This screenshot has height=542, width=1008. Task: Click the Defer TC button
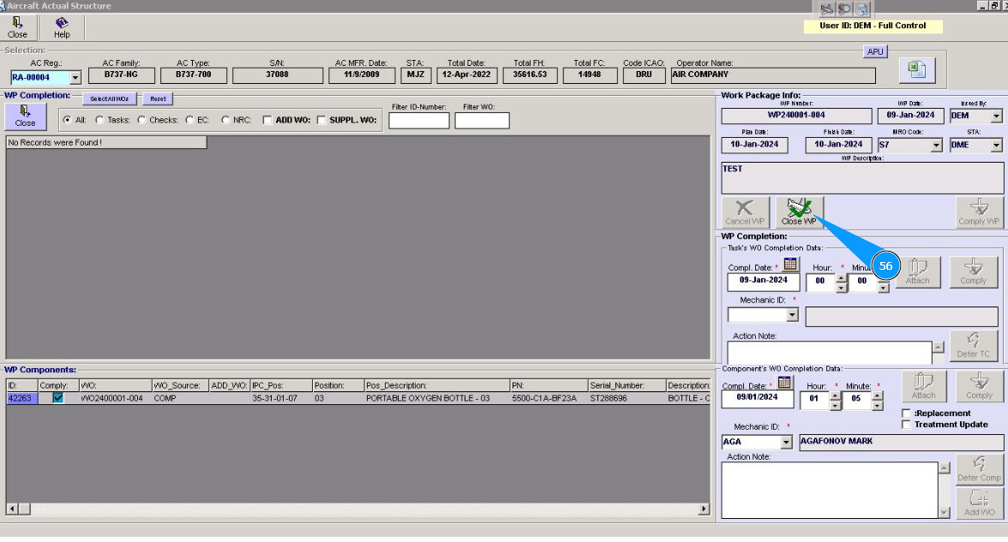974,346
